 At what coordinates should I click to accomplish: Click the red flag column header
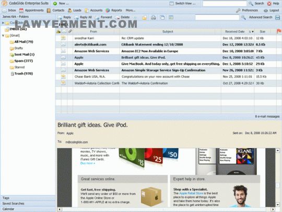click(x=279, y=31)
